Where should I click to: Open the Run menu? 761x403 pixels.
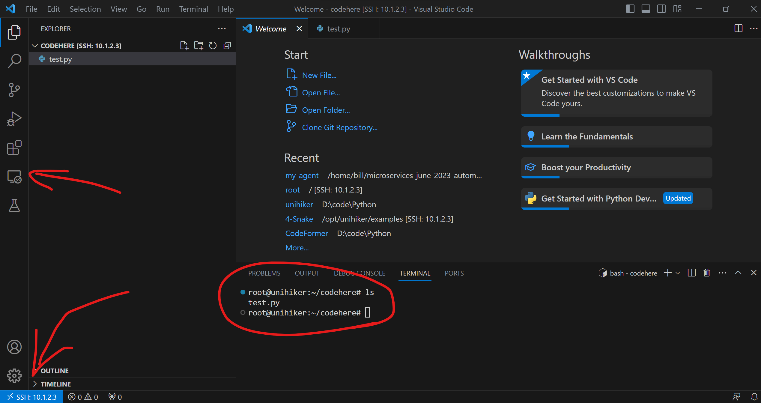163,9
